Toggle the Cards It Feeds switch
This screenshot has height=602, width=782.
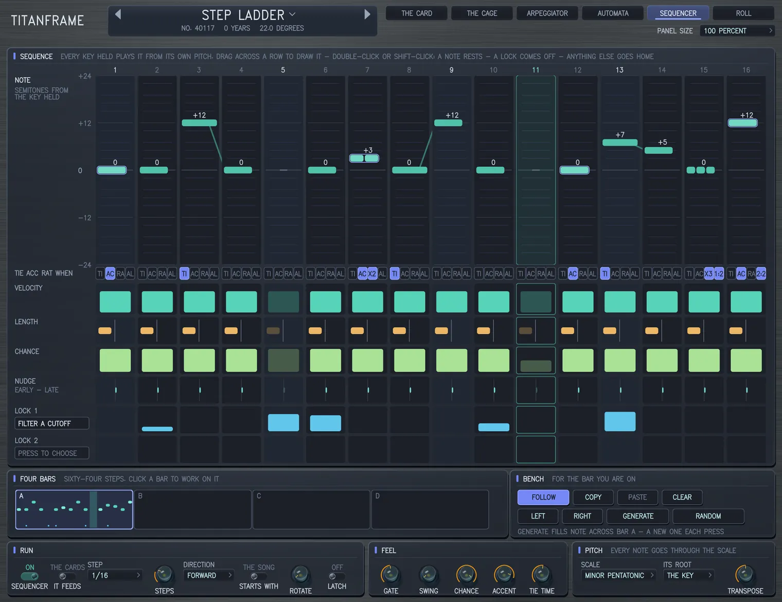66,576
